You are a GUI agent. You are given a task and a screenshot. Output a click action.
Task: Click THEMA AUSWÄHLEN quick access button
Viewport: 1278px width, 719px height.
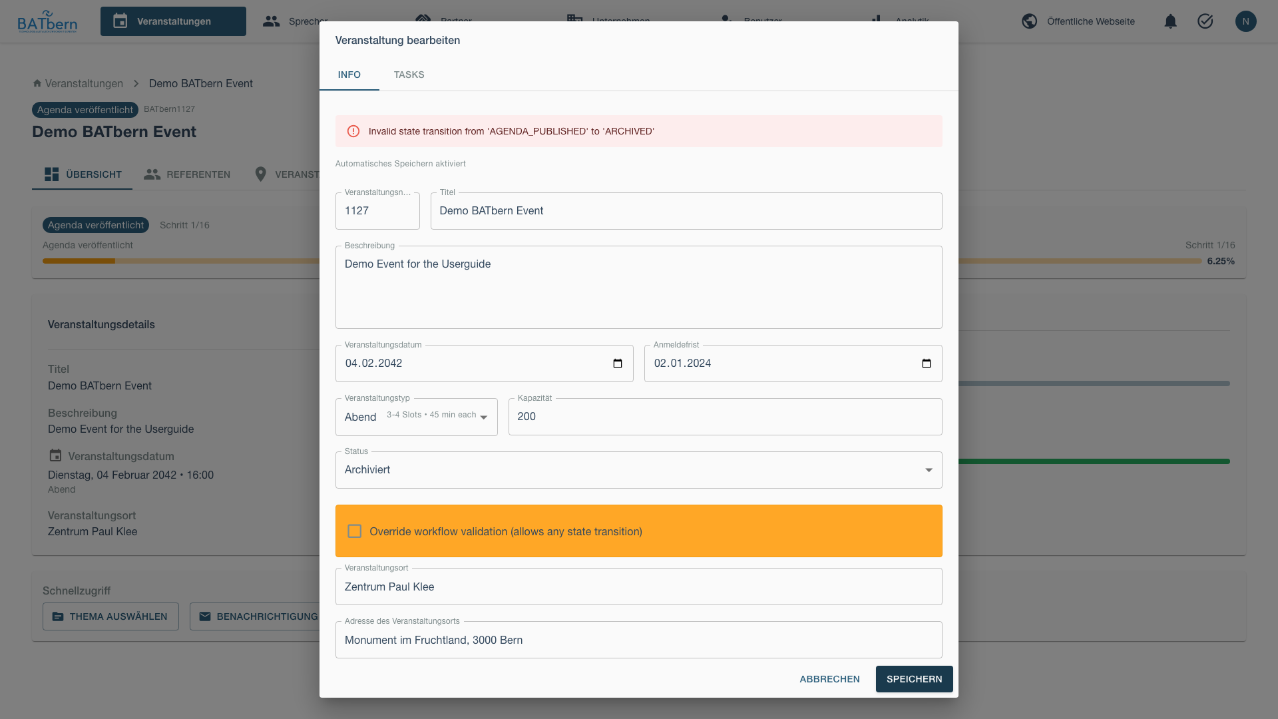(x=110, y=616)
